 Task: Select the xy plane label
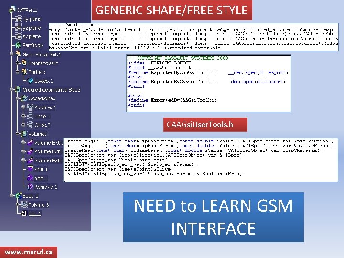coord(32,19)
